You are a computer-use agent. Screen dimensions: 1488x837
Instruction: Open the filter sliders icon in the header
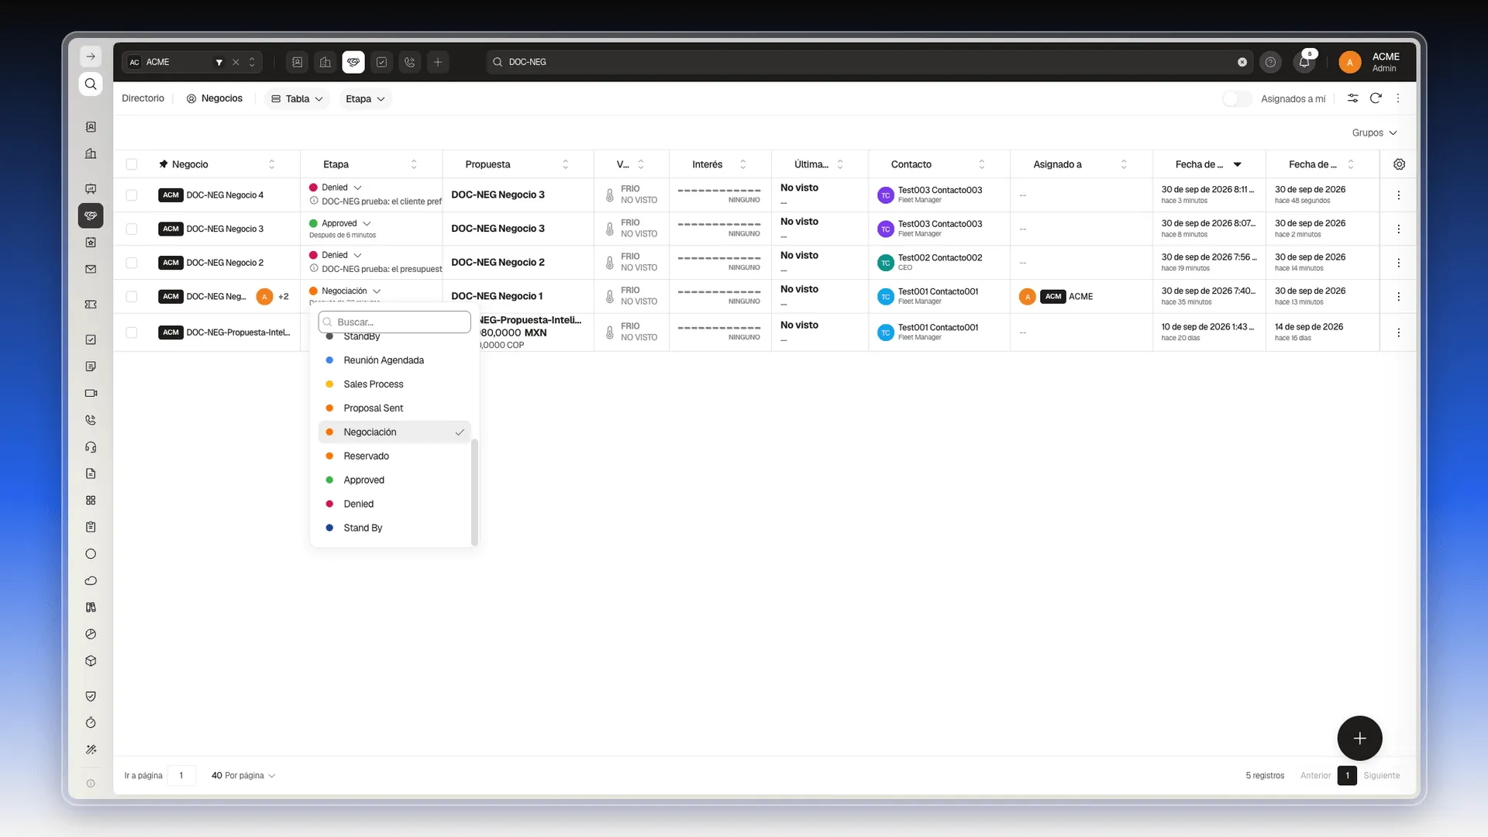pyautogui.click(x=1352, y=98)
